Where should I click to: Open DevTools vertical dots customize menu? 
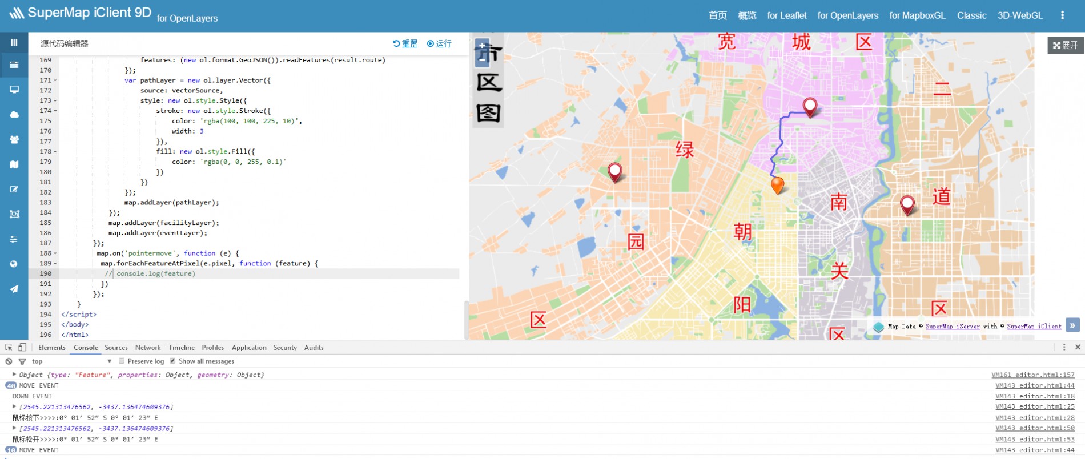tap(1064, 347)
